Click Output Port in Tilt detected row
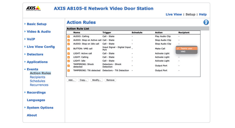Viewport: 235px width, 128px height. click(x=161, y=71)
